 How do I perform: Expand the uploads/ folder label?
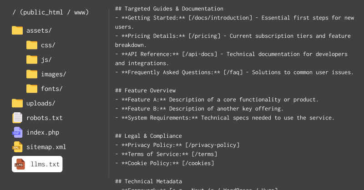(x=40, y=103)
